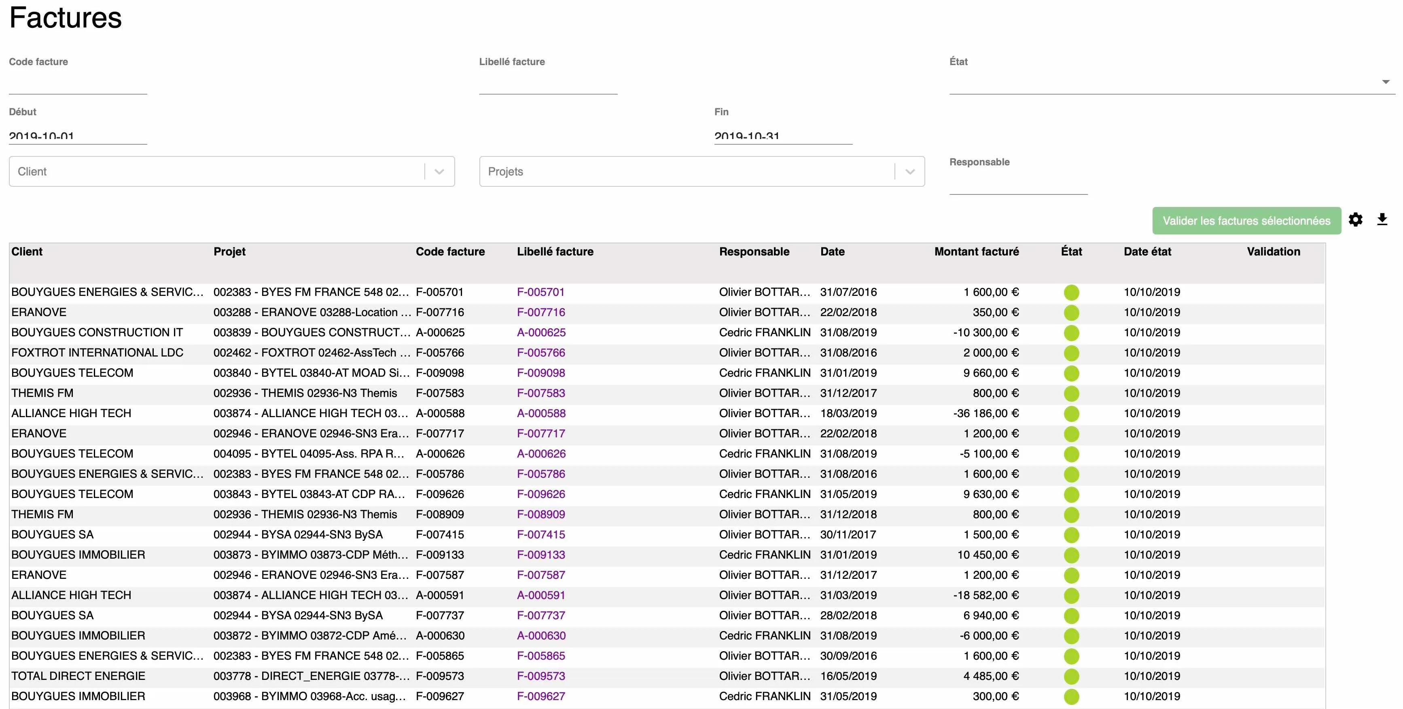
Task: Open invoice link F-009627
Action: [541, 696]
